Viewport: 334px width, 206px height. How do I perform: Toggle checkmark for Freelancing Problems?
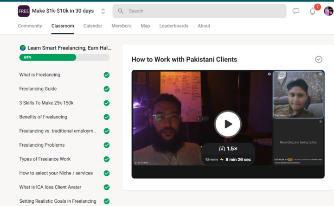click(107, 145)
